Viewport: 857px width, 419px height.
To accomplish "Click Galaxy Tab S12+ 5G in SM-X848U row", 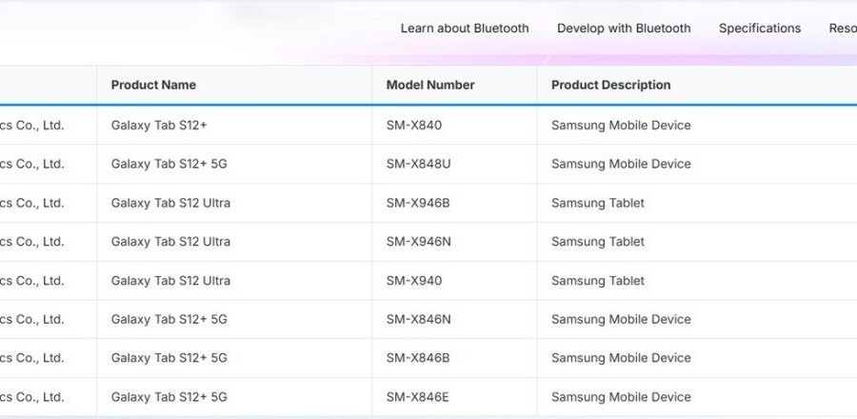I will 169,164.
